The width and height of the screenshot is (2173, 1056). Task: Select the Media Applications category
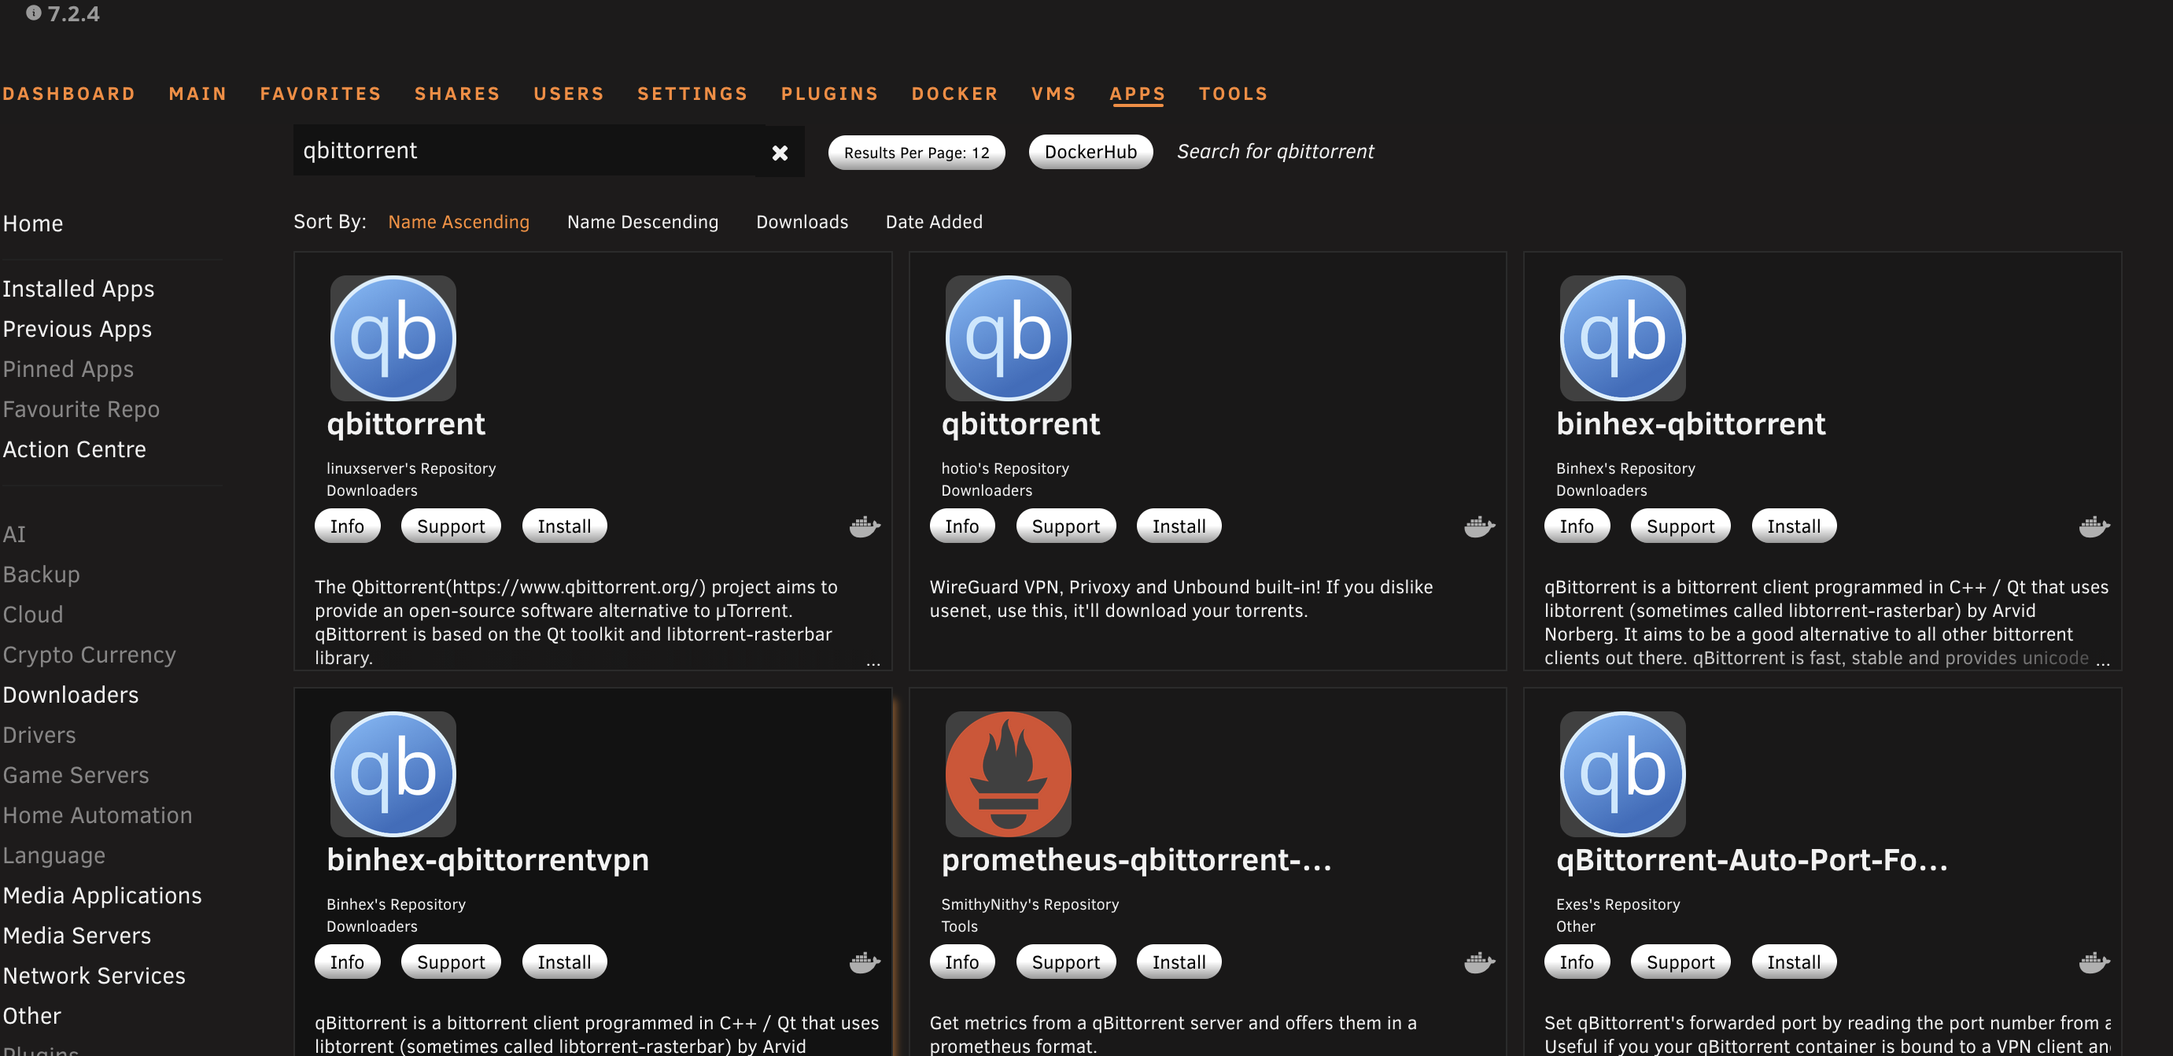click(x=102, y=895)
